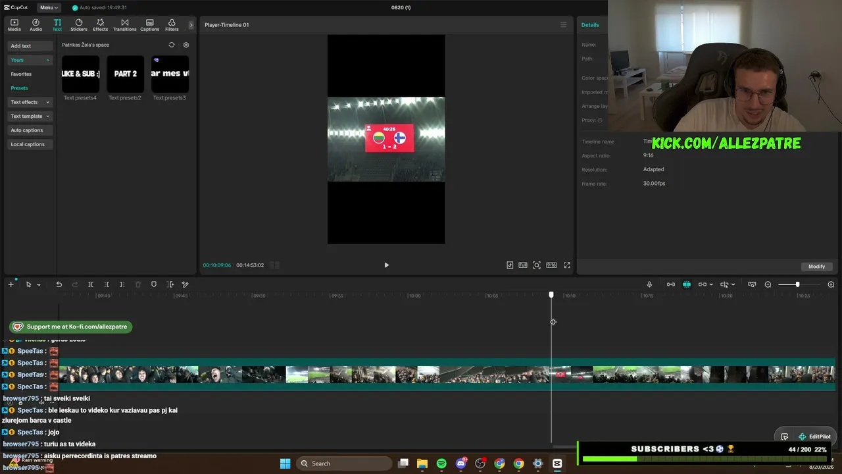Open the Stickers tab

(x=79, y=25)
